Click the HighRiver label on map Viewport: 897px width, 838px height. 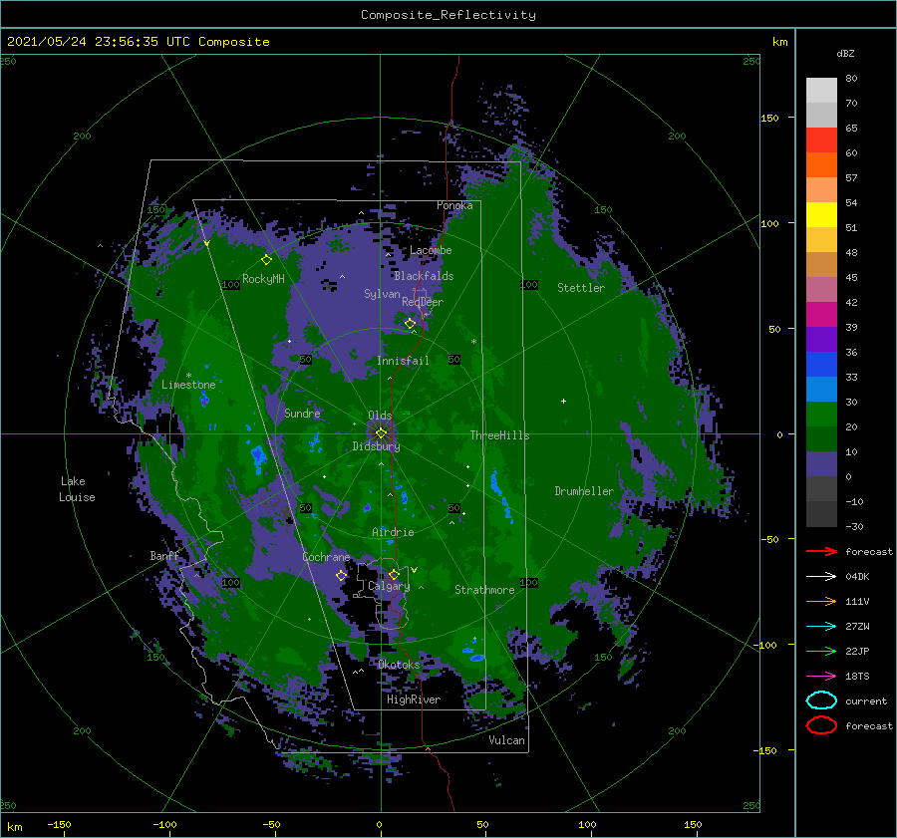click(414, 699)
